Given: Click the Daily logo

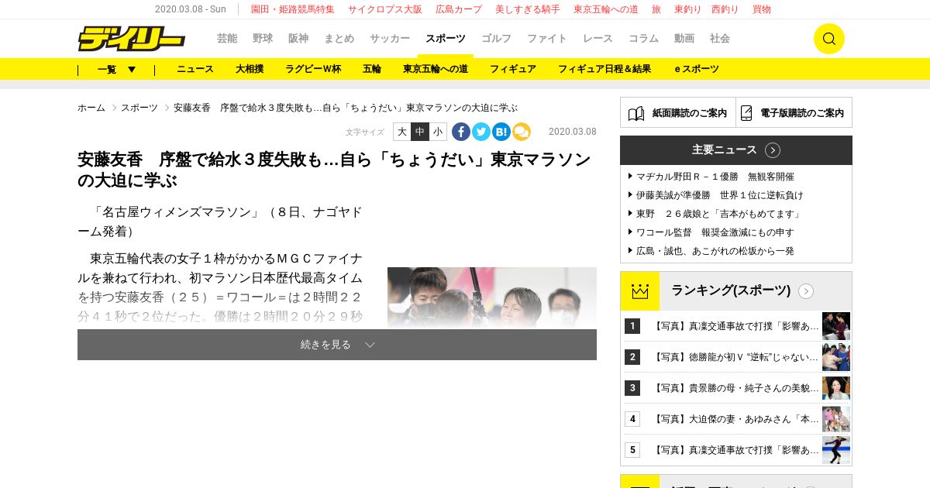Looking at the screenshot, I should point(131,39).
